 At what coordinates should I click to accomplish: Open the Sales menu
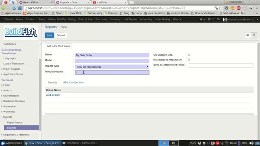pyautogui.click(x=41, y=19)
